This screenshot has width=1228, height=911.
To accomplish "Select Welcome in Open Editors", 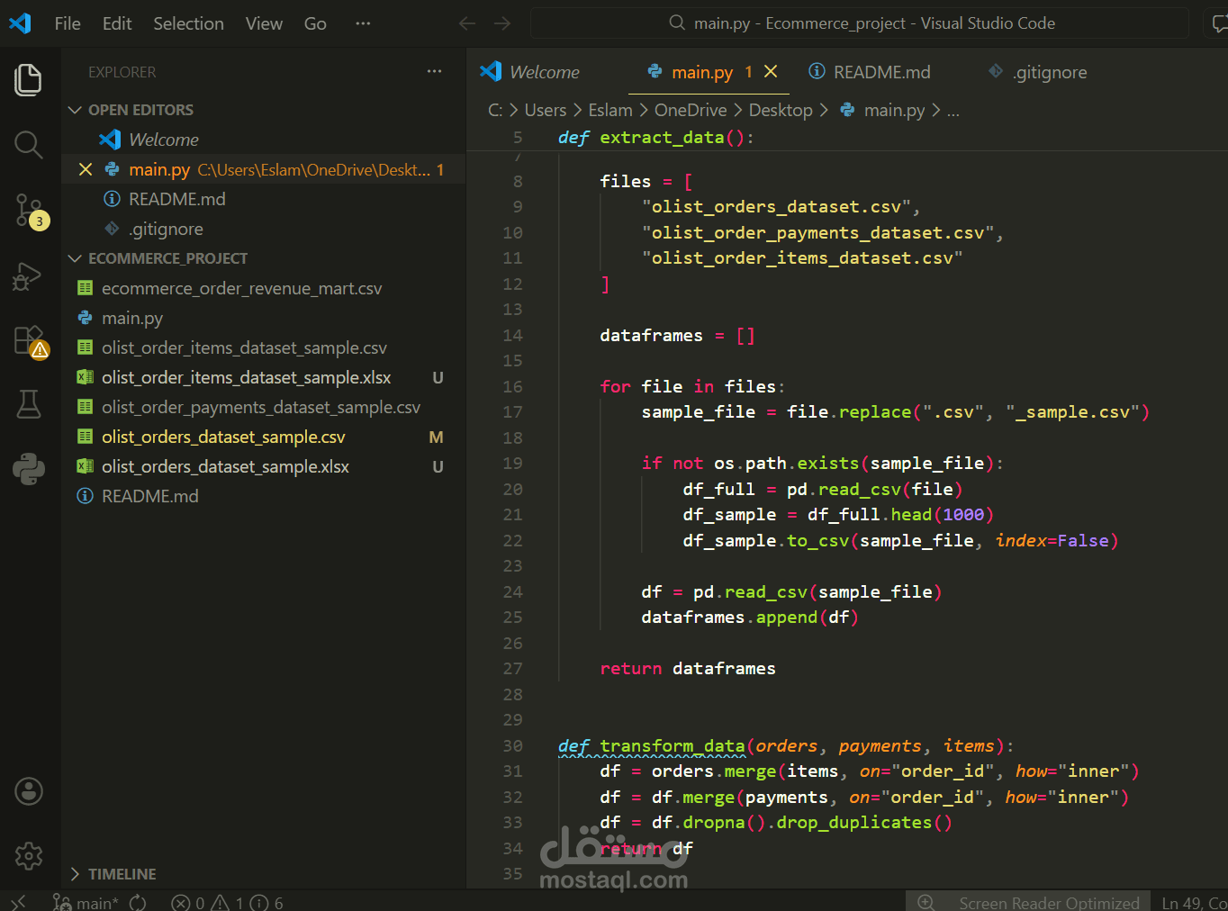I will [264, 140].
